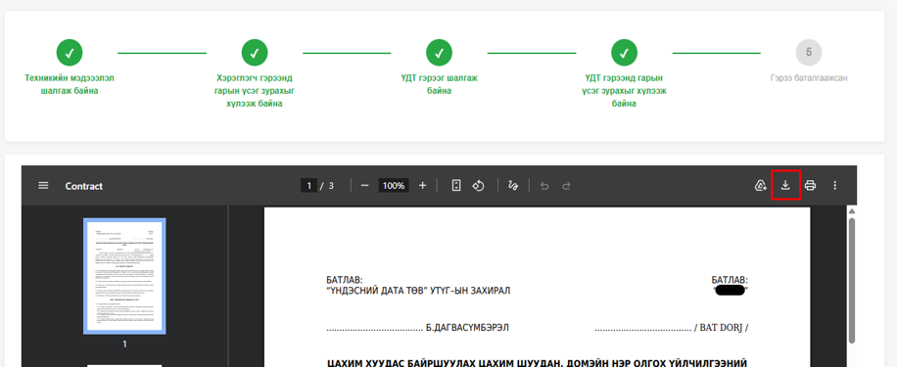This screenshot has width=897, height=367.
Task: Click the name Б.ДАГВАСҮМБЭРЭЛ in the document
Action: [467, 328]
